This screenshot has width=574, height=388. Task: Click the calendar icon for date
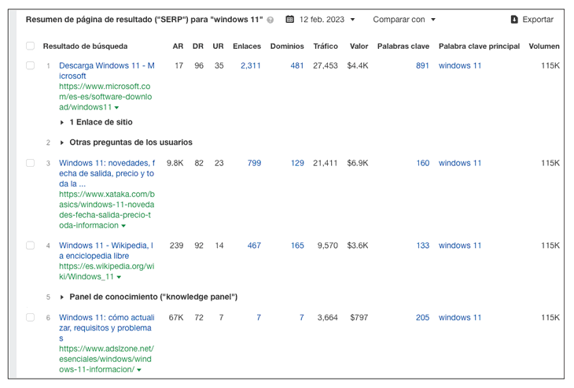tap(290, 20)
